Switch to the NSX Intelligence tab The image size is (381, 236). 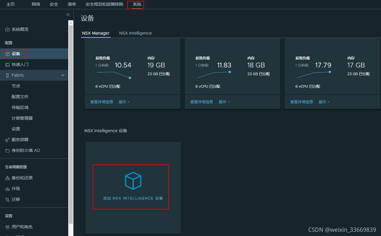coord(135,33)
